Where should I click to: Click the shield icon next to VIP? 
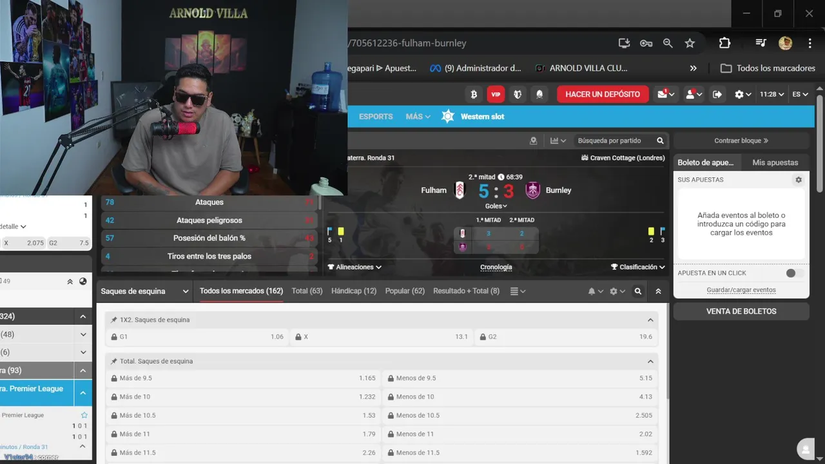(x=518, y=94)
